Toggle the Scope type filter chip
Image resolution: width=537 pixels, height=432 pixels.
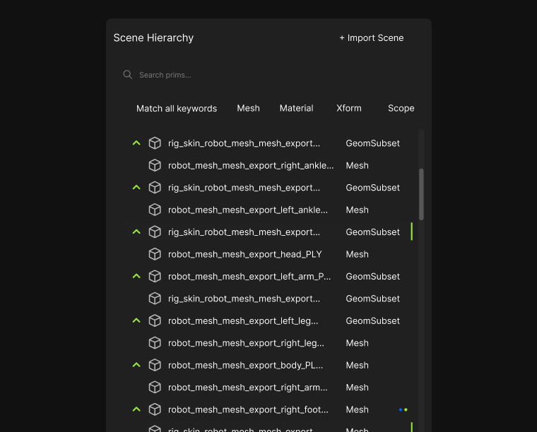401,109
